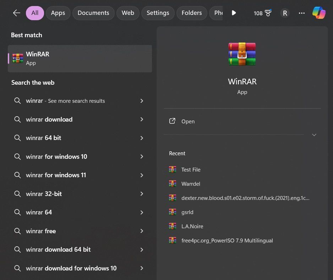Select web suggestion 'winrar 64'
The height and width of the screenshot is (280, 333).
pos(80,212)
